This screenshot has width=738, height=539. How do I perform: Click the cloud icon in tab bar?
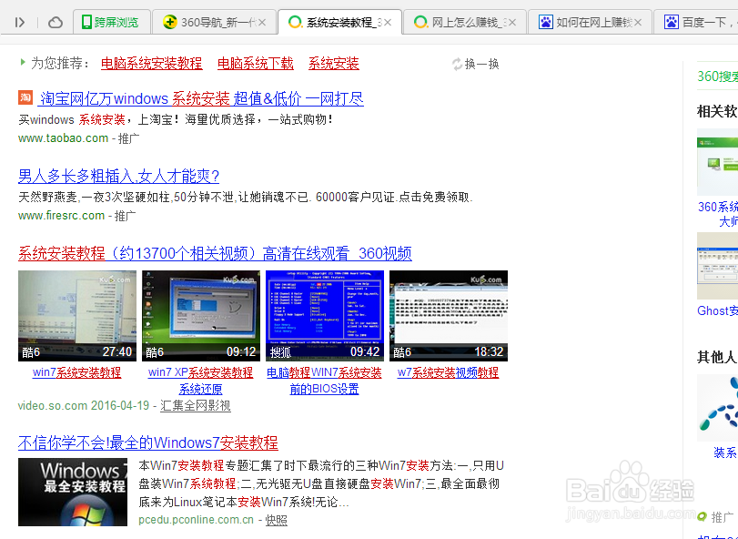(56, 22)
